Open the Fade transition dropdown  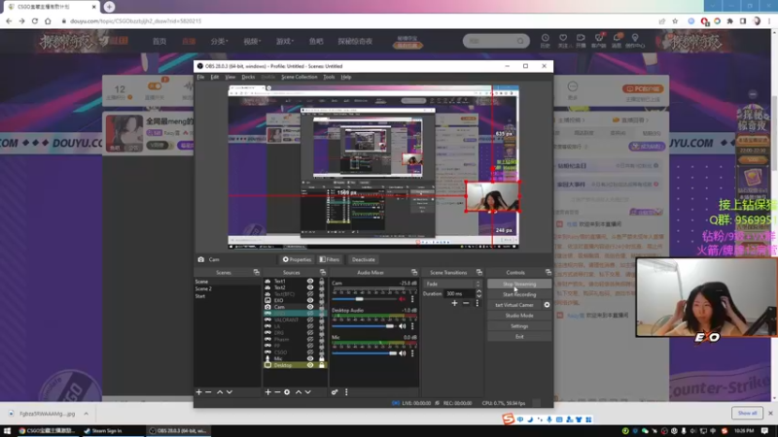click(452, 284)
